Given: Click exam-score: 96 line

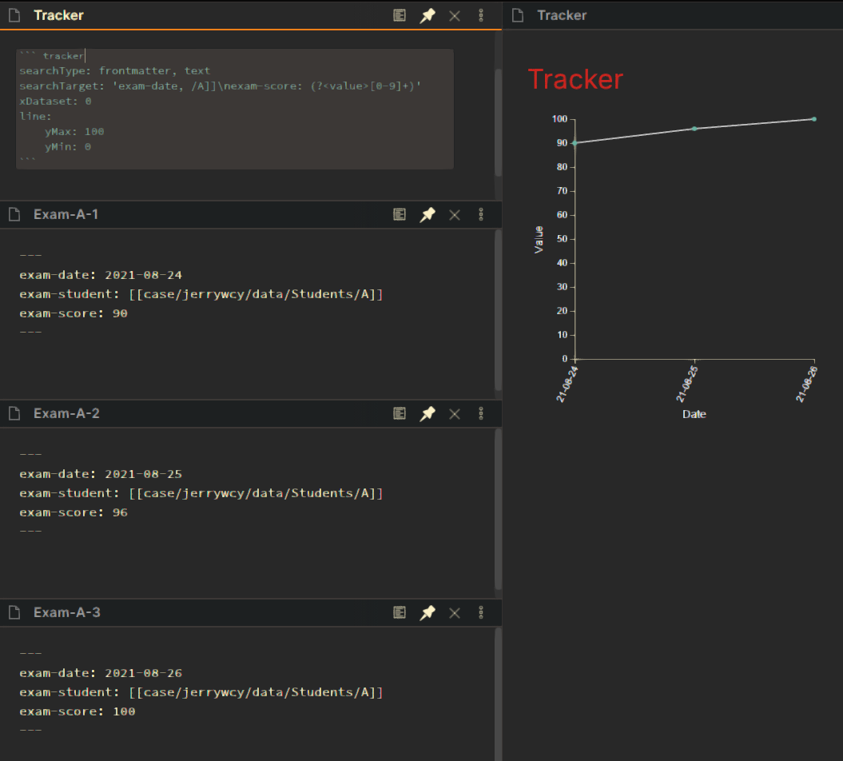Looking at the screenshot, I should tap(74, 512).
